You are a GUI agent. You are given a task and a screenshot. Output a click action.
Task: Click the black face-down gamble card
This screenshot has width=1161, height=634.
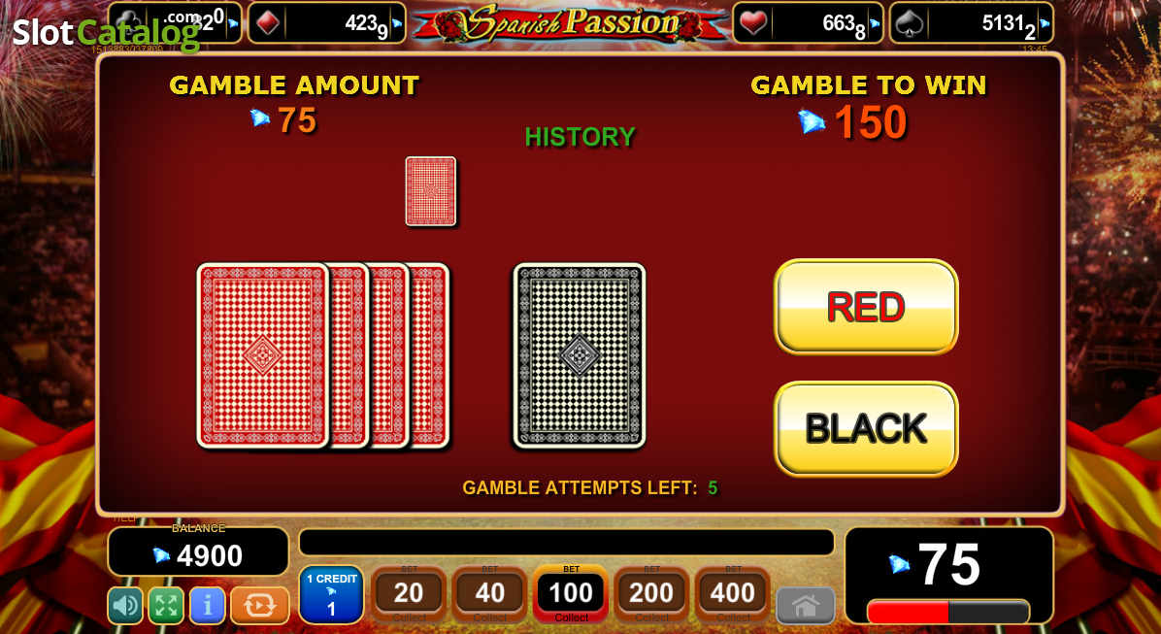(x=579, y=355)
